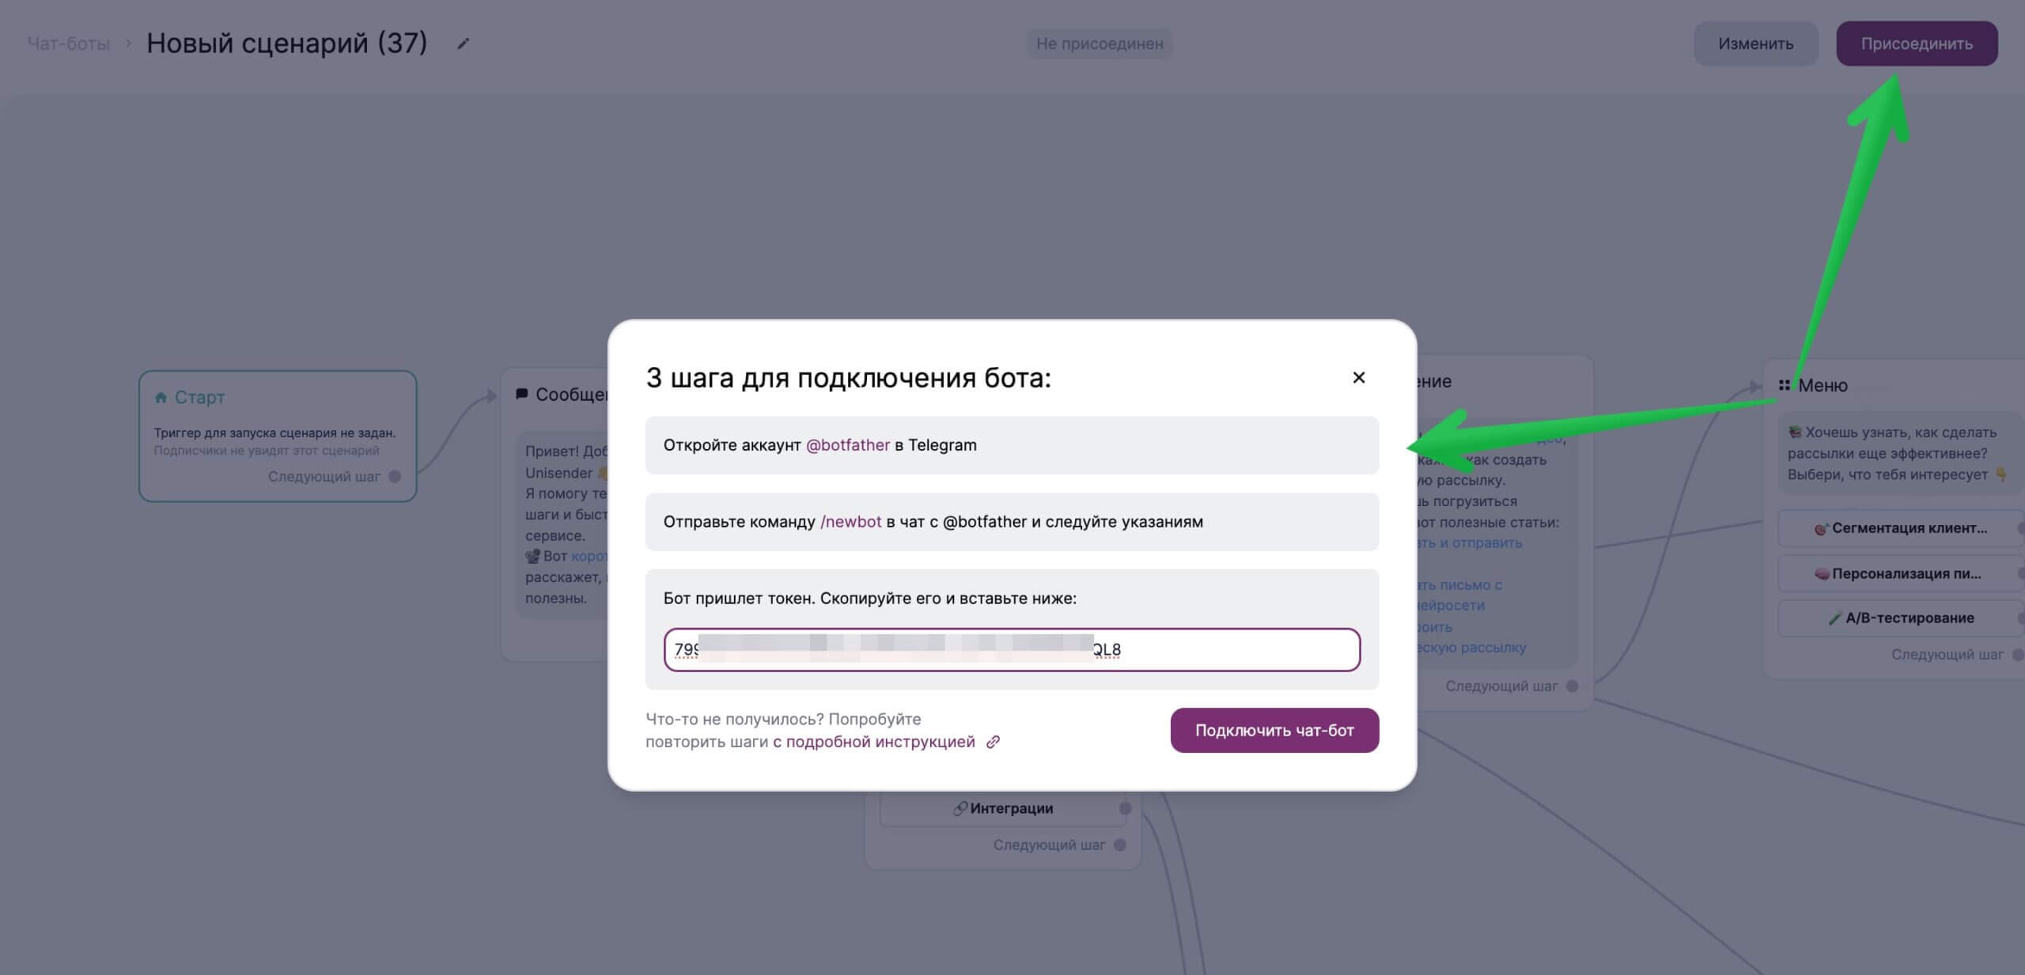2025x975 pixels.
Task: Close the bot connection dialog
Action: (1358, 378)
